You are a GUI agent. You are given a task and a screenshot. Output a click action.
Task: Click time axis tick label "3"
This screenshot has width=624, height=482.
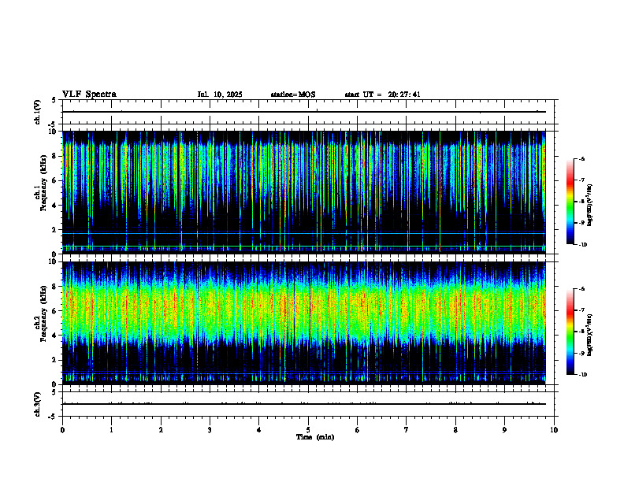click(210, 430)
